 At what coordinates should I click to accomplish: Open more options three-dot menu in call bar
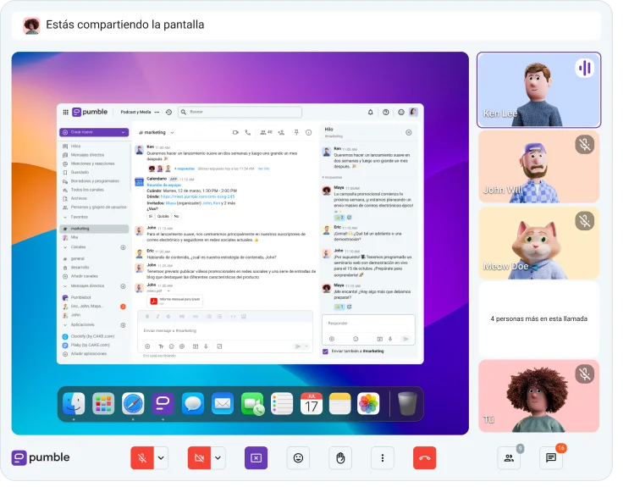(x=383, y=457)
